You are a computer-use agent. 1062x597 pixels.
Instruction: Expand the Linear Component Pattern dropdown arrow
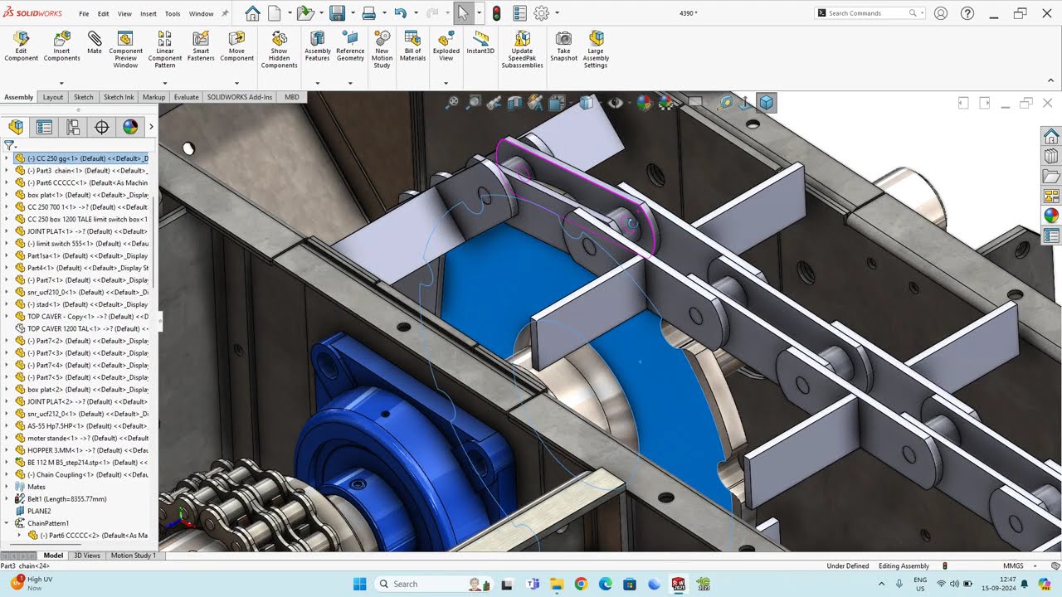[x=165, y=83]
